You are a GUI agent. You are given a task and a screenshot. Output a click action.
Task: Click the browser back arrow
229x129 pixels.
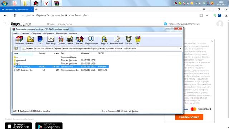point(5,15)
